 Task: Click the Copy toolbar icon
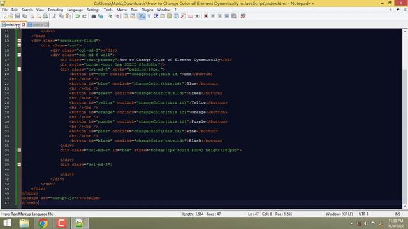(61, 16)
